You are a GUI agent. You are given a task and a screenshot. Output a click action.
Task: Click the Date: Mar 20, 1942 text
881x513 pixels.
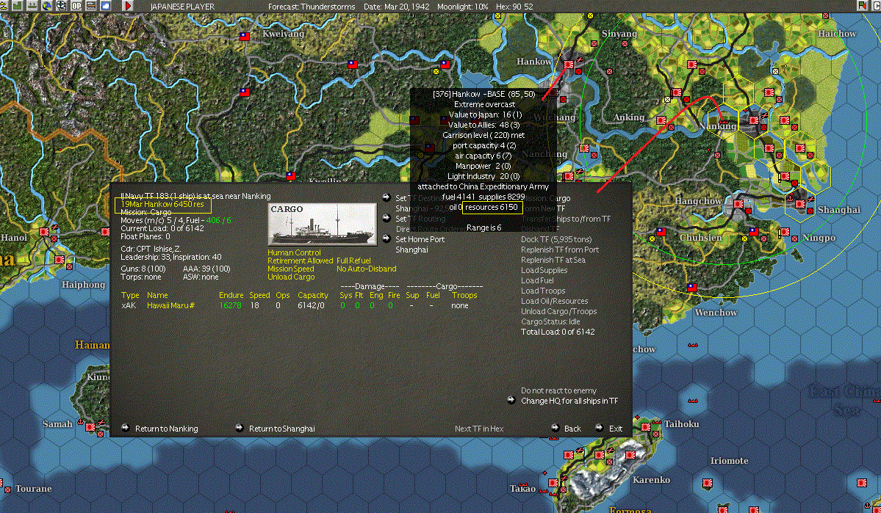click(396, 7)
